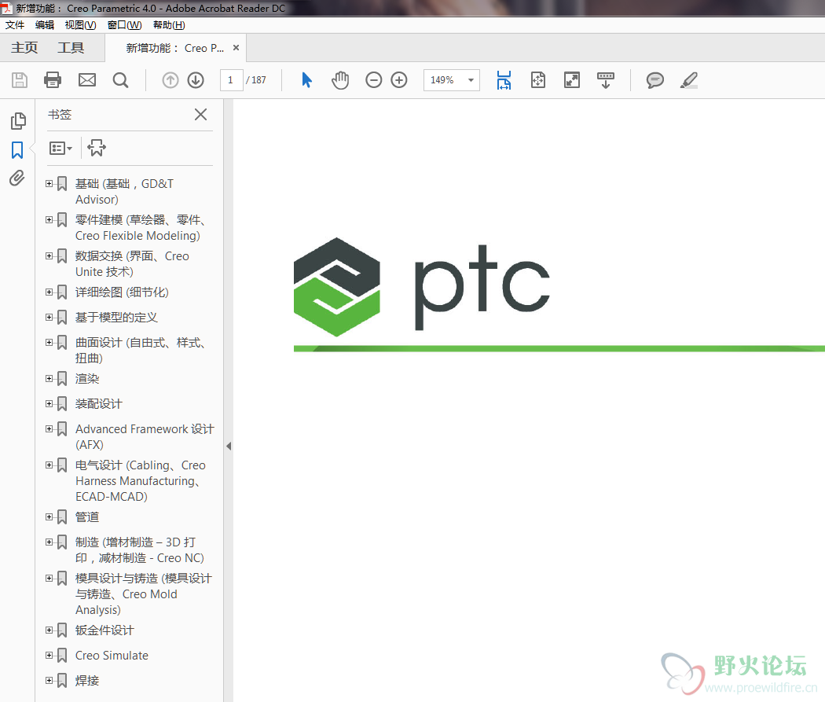Find current bookmark icon
This screenshot has width=825, height=702.
click(97, 148)
